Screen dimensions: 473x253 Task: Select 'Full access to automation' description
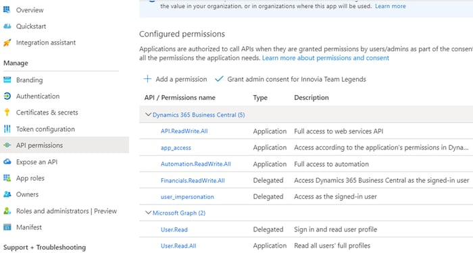(331, 164)
